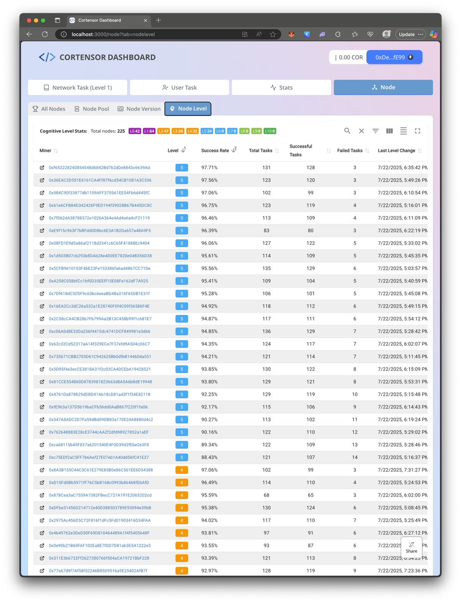
Task: Click the 97.71% success rate cell
Action: (209, 167)
